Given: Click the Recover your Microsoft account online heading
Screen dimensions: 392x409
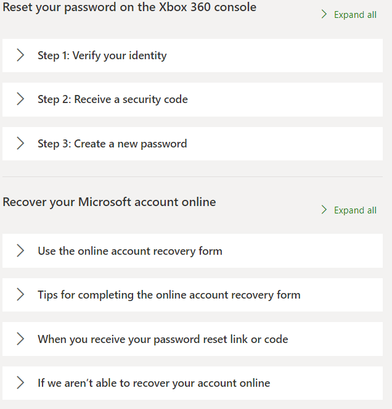Looking at the screenshot, I should 109,202.
